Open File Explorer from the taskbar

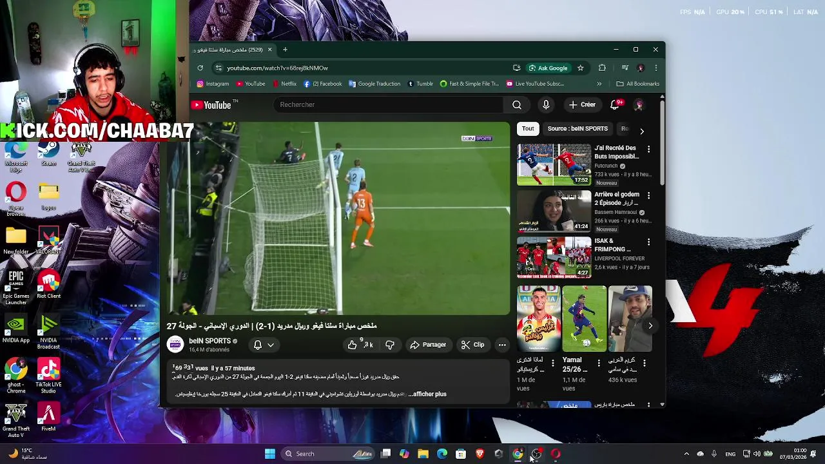pyautogui.click(x=423, y=454)
